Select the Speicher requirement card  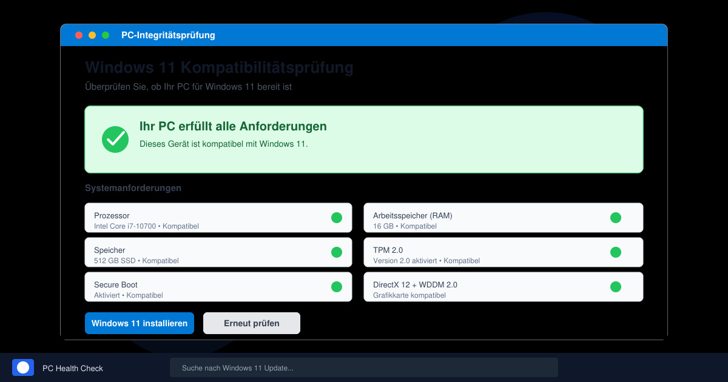tap(218, 252)
